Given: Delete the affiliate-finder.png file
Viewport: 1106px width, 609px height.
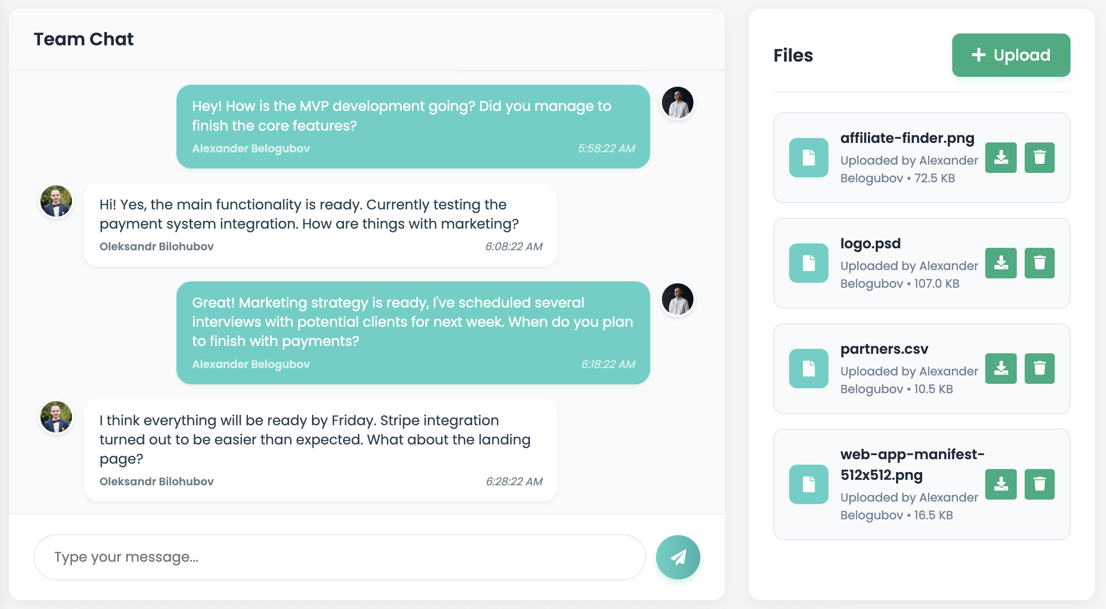Looking at the screenshot, I should click(x=1039, y=158).
